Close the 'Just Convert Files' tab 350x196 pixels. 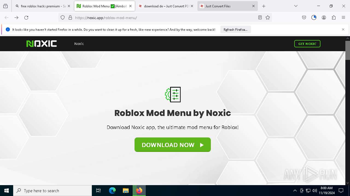253,6
